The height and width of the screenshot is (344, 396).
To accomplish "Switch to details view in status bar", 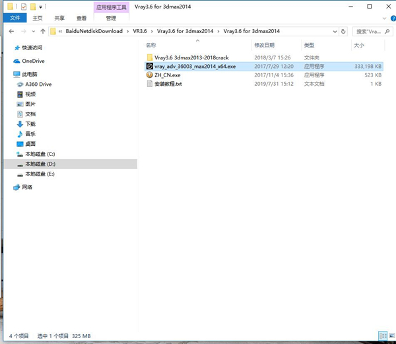I will [383, 335].
